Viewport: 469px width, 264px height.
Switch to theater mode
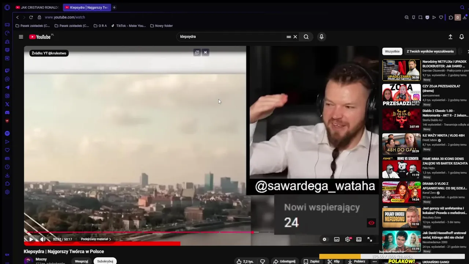coord(359,239)
